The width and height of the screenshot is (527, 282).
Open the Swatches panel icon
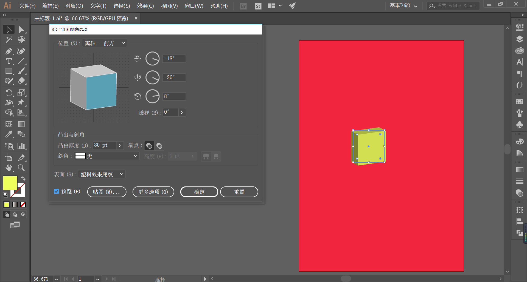pyautogui.click(x=519, y=102)
